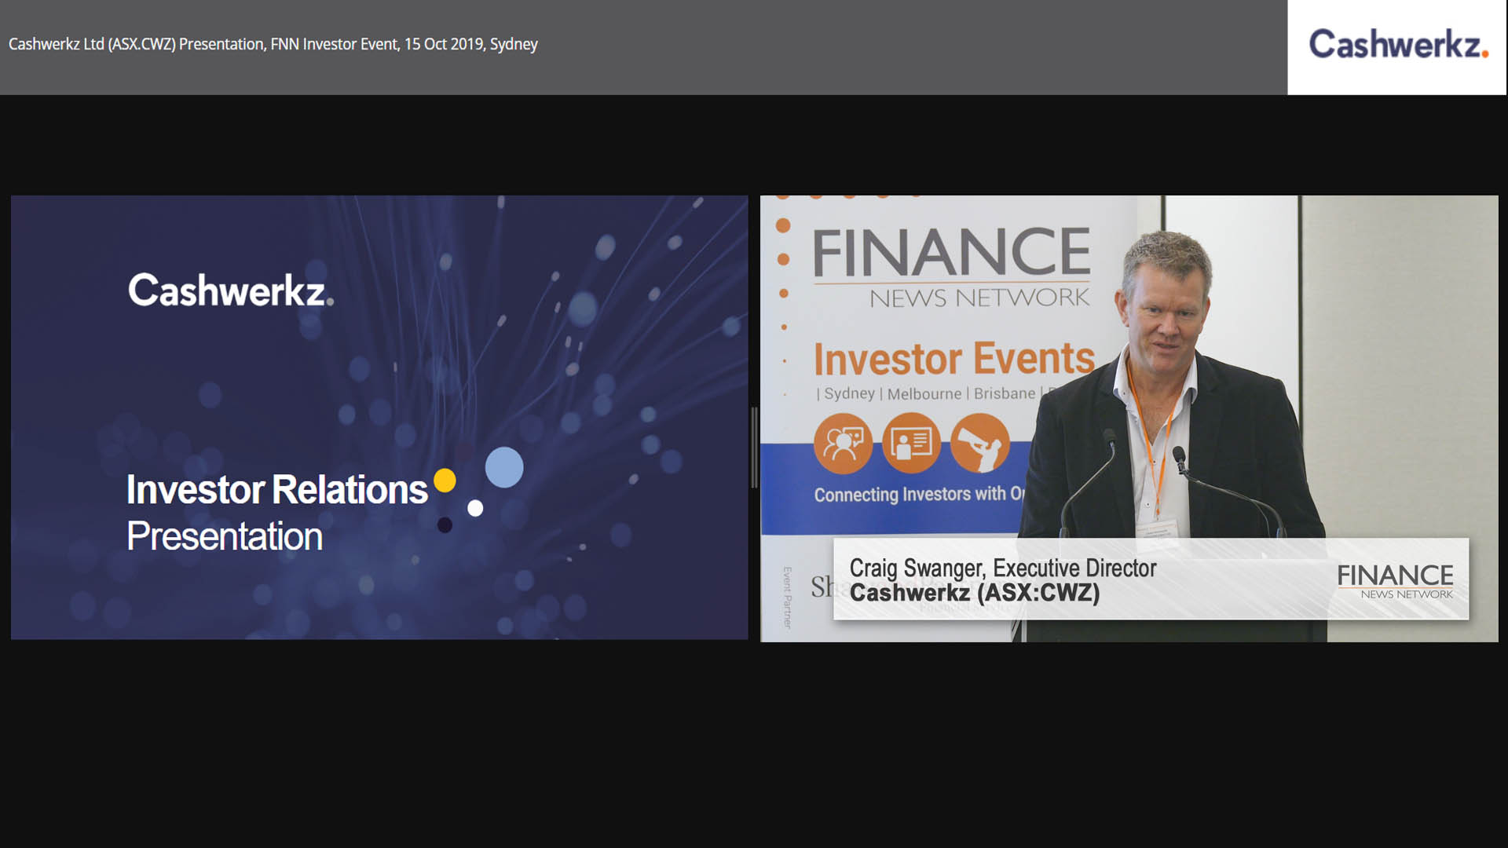
Task: Click the word Presentation on the slide
Action: (225, 536)
